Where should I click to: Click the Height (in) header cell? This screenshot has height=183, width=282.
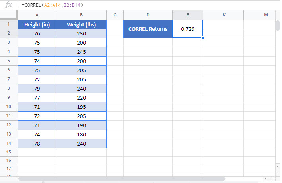click(37, 24)
